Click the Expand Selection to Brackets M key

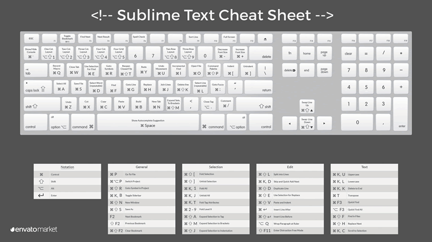173,104
